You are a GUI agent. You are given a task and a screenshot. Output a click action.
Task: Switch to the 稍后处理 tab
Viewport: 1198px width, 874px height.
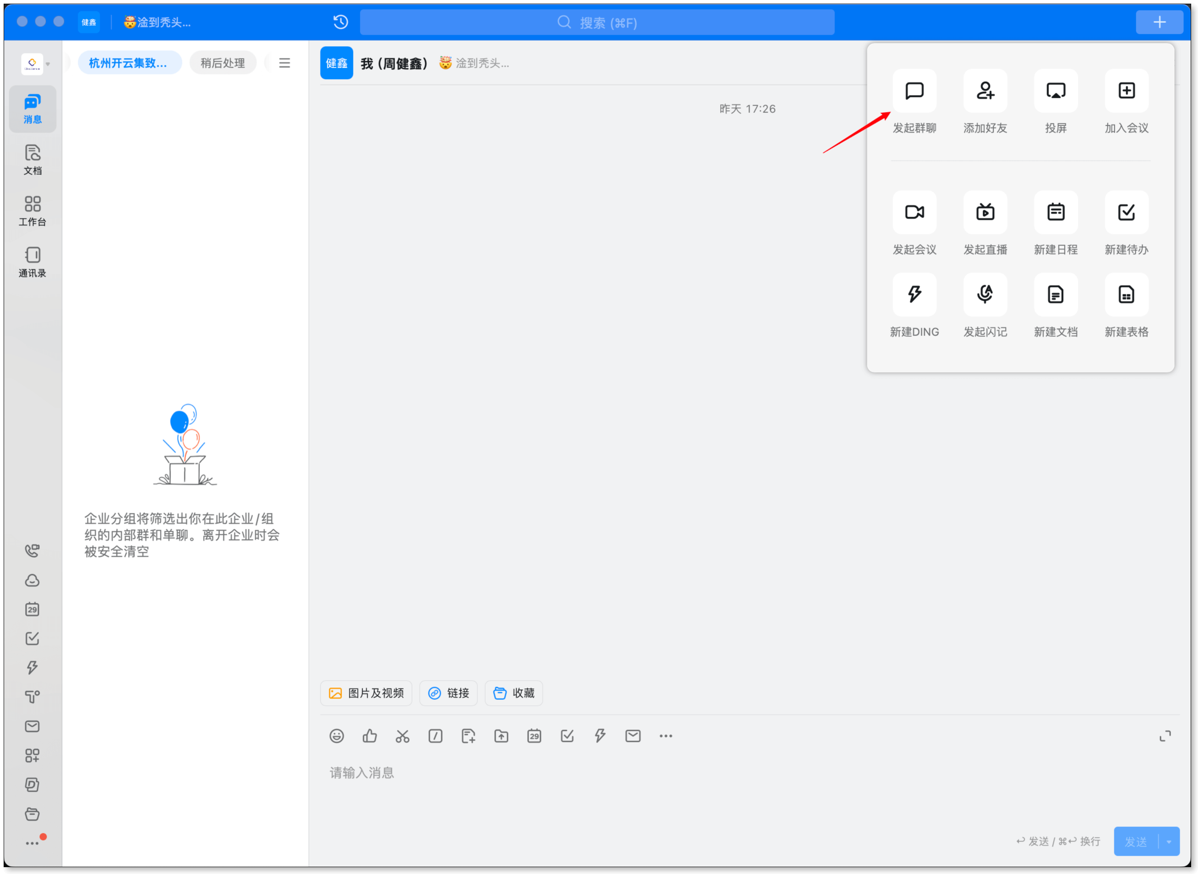tap(222, 63)
